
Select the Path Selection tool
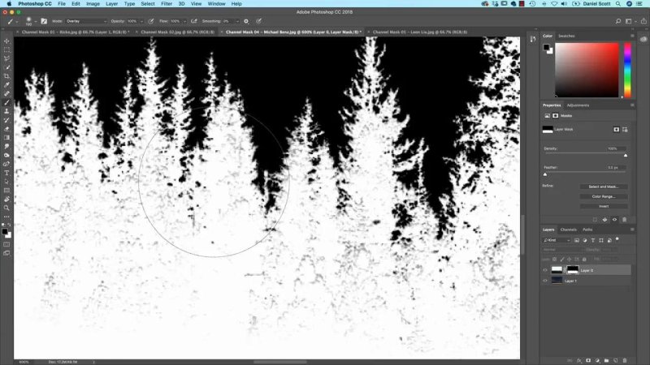[6, 182]
